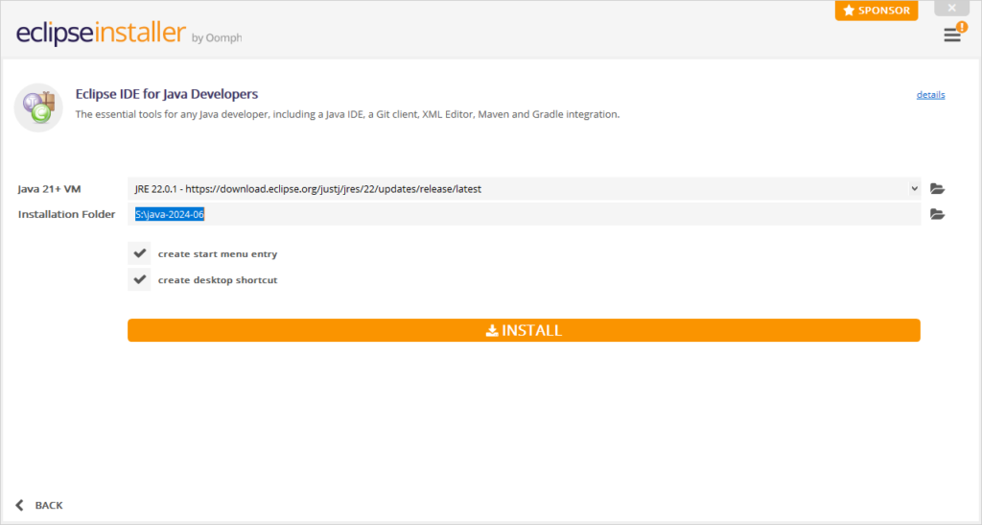Browse for the Installation Folder location
Image resolution: width=982 pixels, height=525 pixels.
(937, 214)
